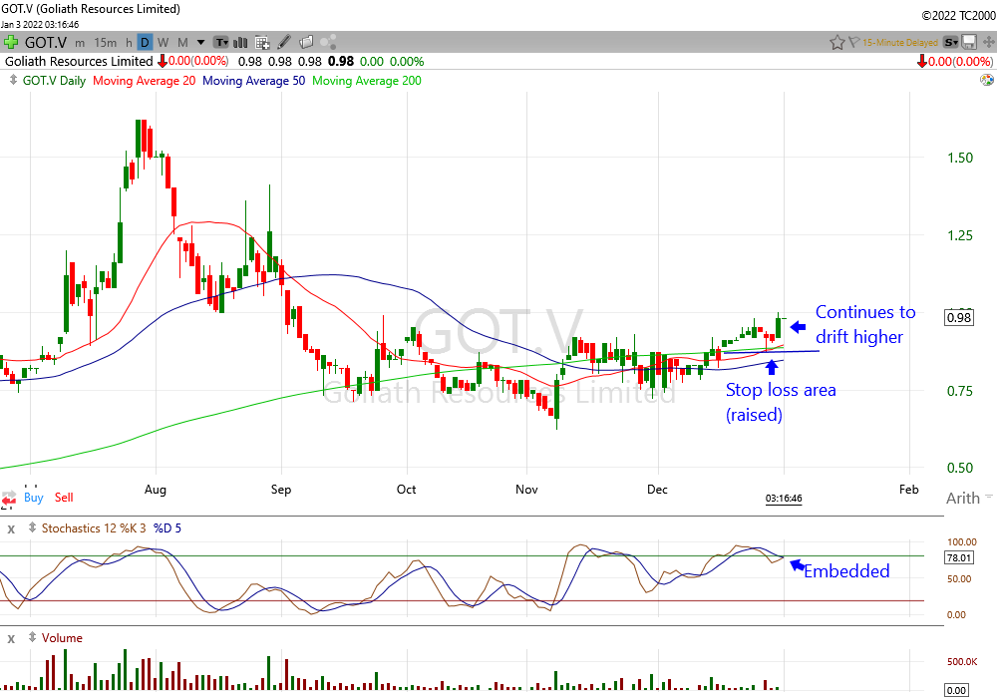The height and width of the screenshot is (698, 997).
Task: Click the green plus add-symbol icon
Action: [10, 43]
